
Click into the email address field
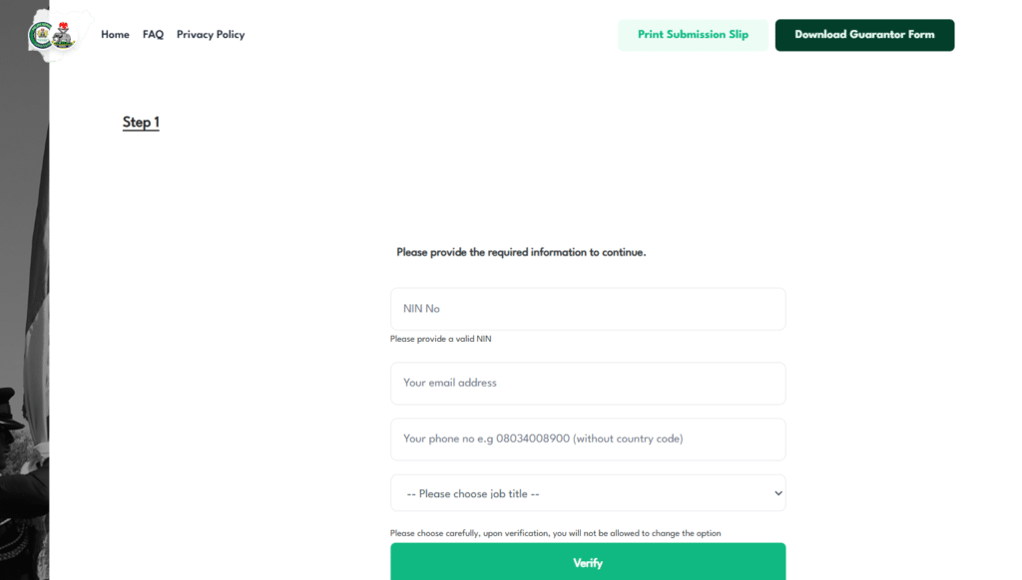(x=587, y=383)
